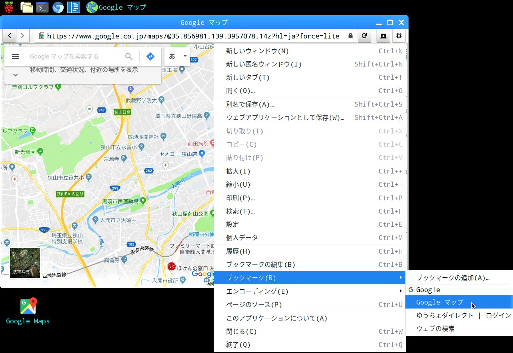Expand the chevron under the search box
Screen dimensions: 513x353
click(x=16, y=75)
